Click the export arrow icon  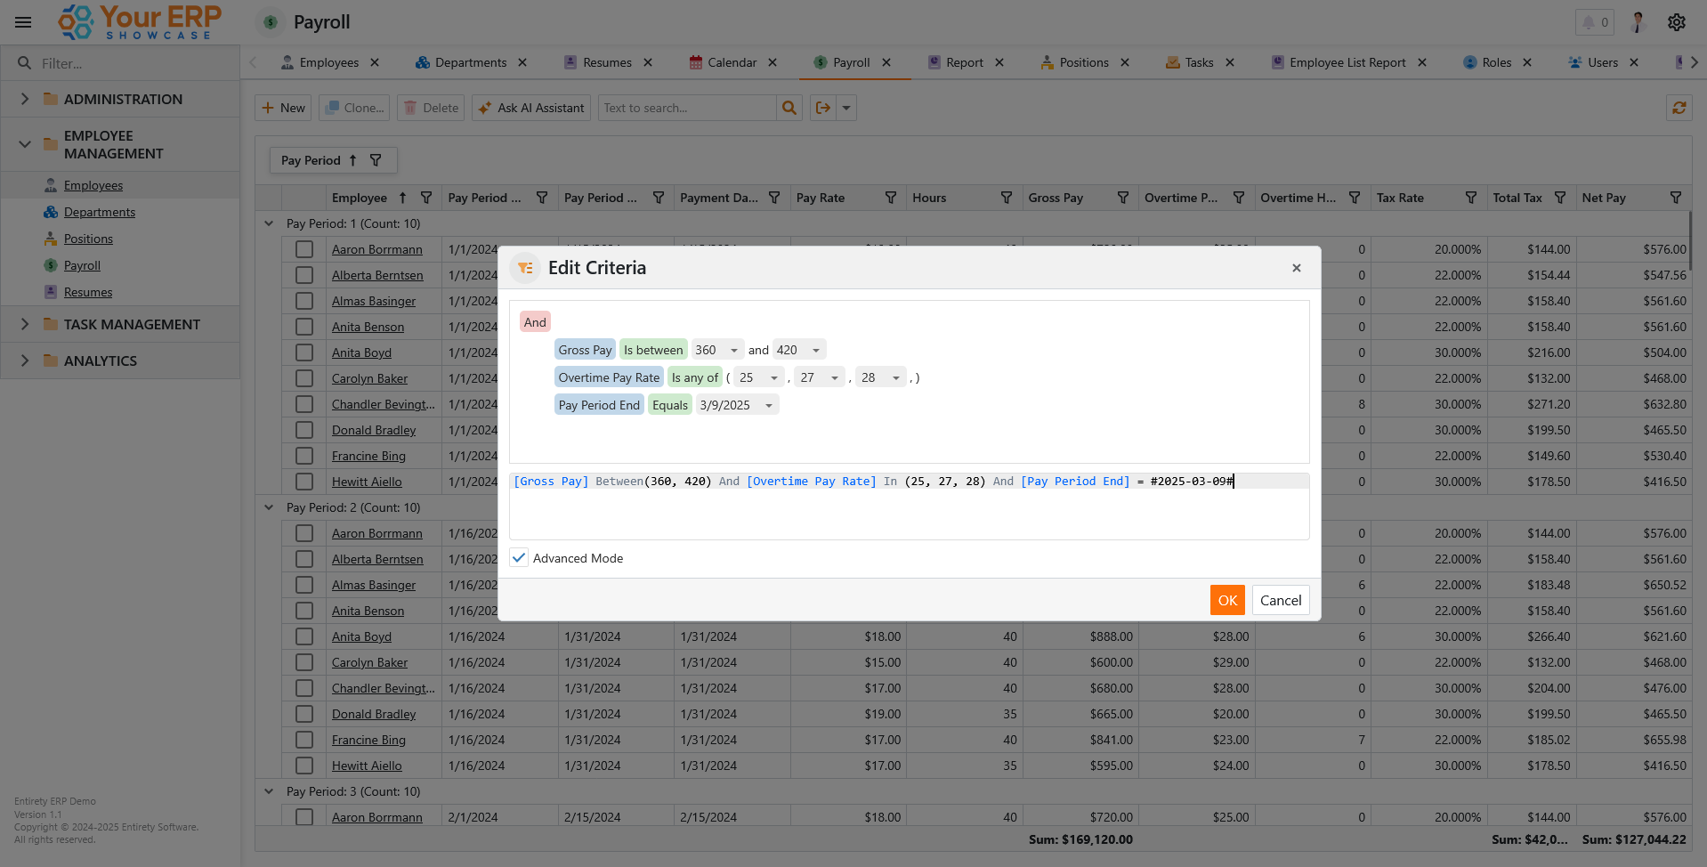click(x=823, y=108)
